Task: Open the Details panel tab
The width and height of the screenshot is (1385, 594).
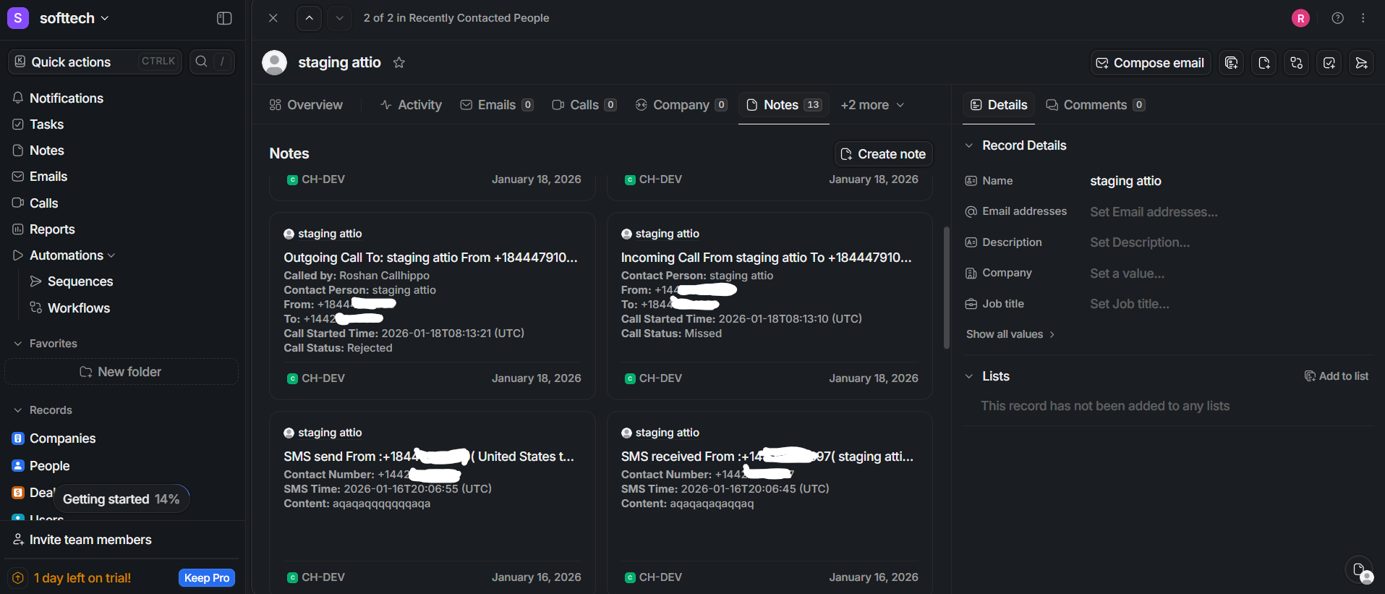Action: [x=999, y=105]
